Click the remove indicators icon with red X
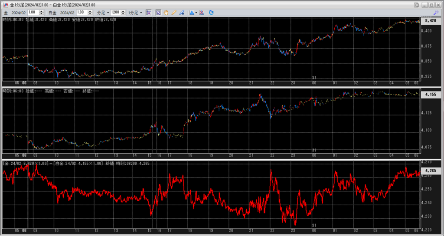 (202, 13)
